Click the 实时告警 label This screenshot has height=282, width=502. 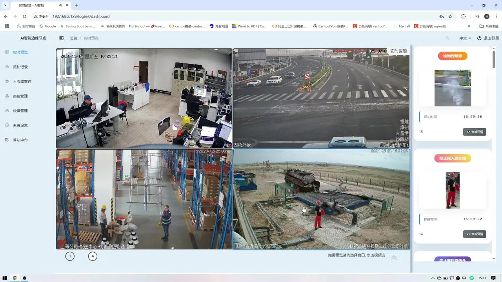pos(398,51)
